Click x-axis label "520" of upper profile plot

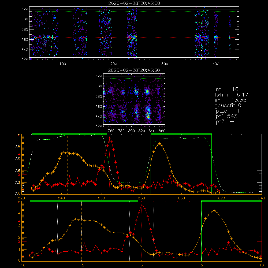pyautogui.click(x=21, y=198)
